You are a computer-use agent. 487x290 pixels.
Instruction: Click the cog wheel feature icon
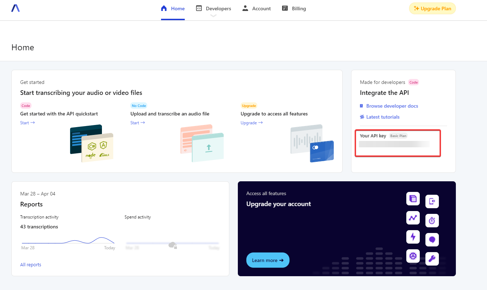tap(413, 256)
